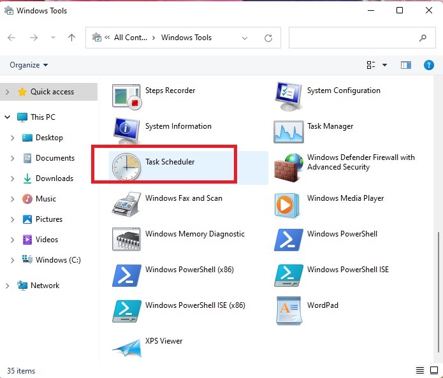This screenshot has height=378, width=443.
Task: Open the address bar history dropdown
Action: pyautogui.click(x=245, y=38)
